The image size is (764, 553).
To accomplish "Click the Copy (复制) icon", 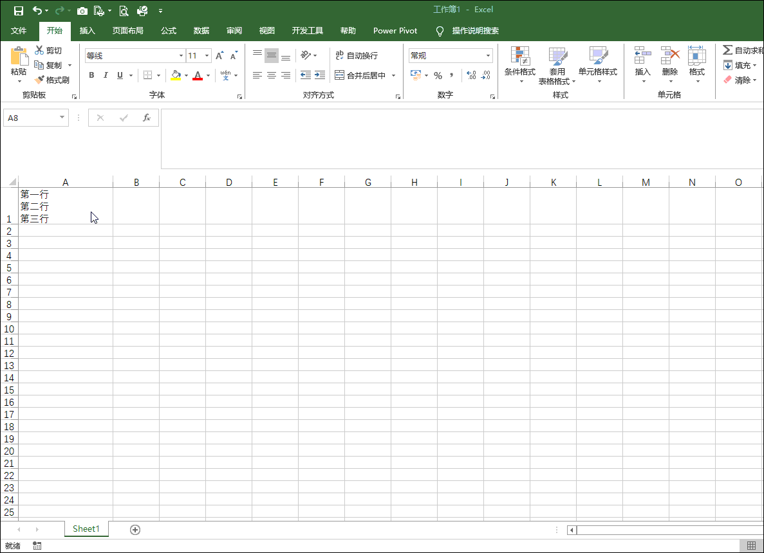I will coord(39,65).
